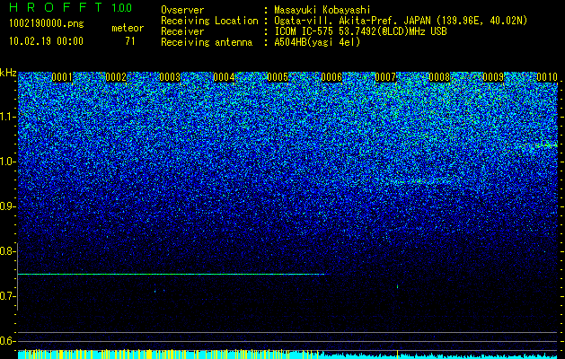Click the date stamp 10.02.19 00:00
Image resolution: width=565 pixels, height=359 pixels.
[46, 41]
